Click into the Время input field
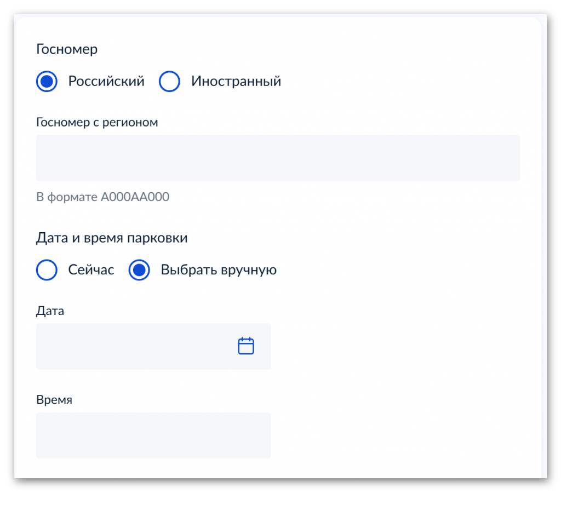561x528 pixels. tap(153, 435)
